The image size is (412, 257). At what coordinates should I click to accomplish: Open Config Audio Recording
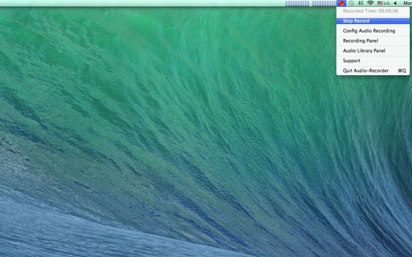pyautogui.click(x=373, y=31)
